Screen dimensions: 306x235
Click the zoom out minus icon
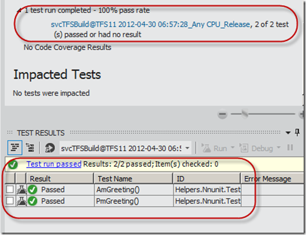(x=222, y=114)
